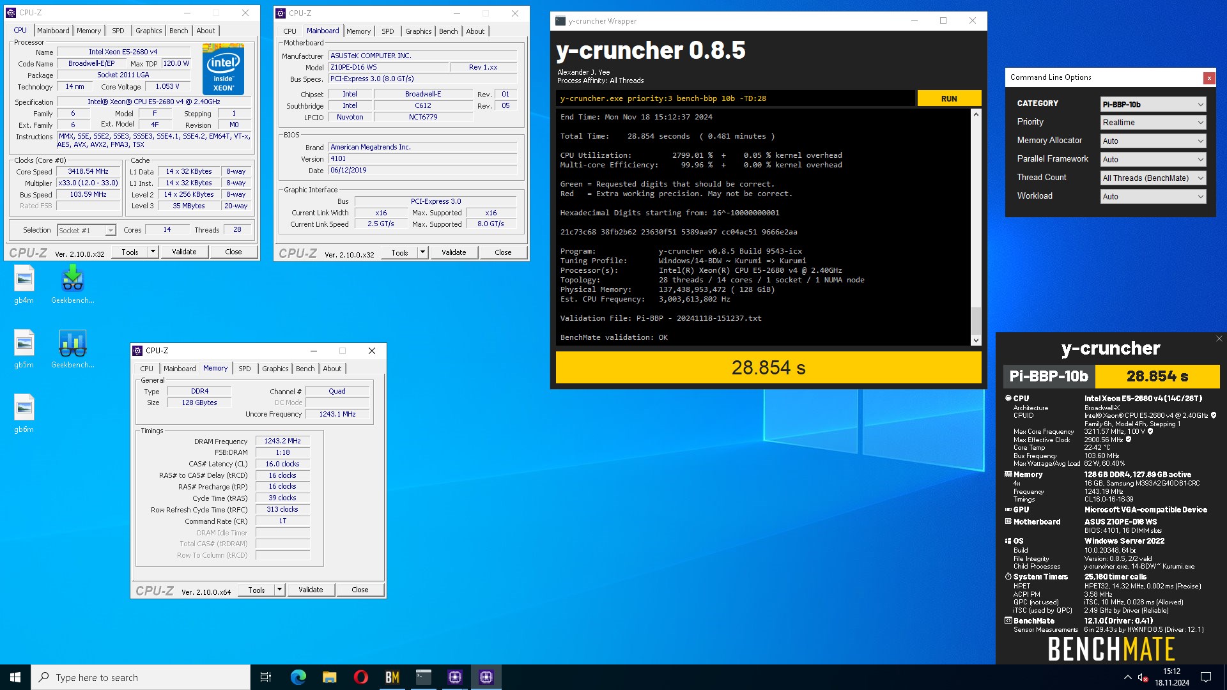The height and width of the screenshot is (690, 1227).
Task: Click the CPU-Z Memory window title icon
Action: click(x=137, y=351)
